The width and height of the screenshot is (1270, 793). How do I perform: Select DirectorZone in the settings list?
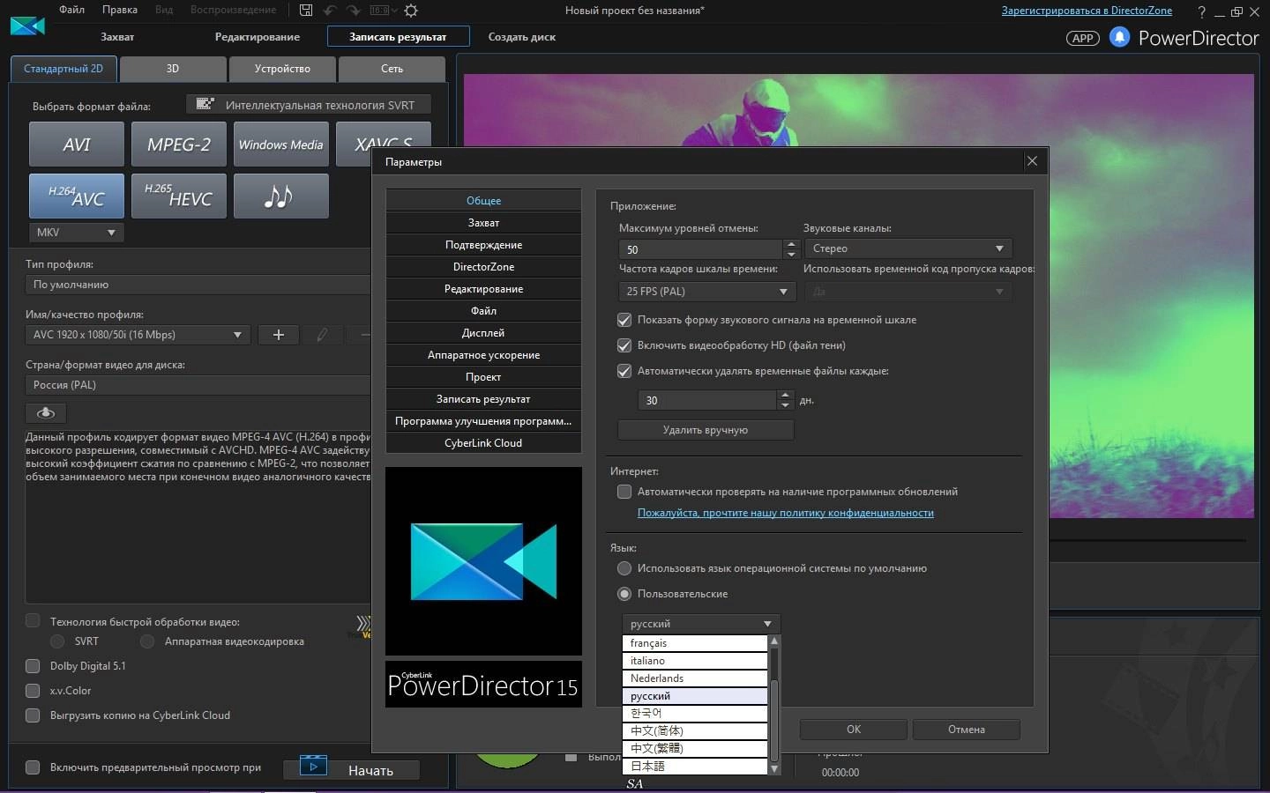click(x=483, y=267)
